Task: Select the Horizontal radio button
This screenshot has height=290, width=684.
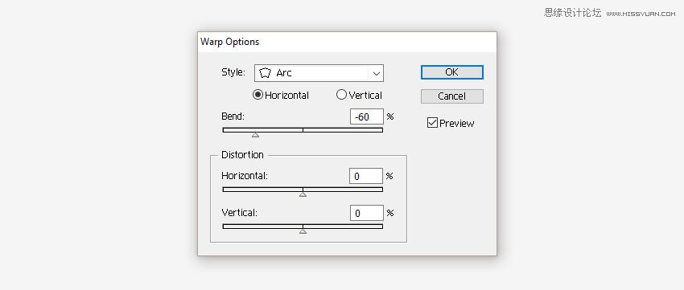Action: [258, 95]
